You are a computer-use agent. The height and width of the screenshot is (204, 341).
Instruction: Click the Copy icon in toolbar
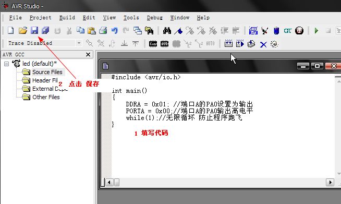pos(80,30)
